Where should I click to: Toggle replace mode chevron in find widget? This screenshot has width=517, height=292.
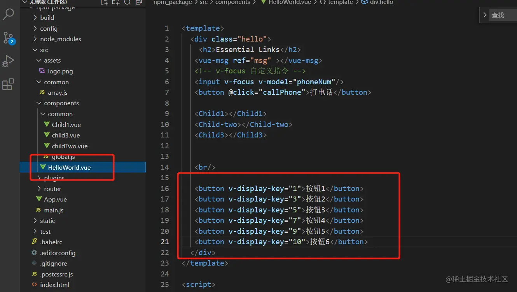[x=485, y=15]
